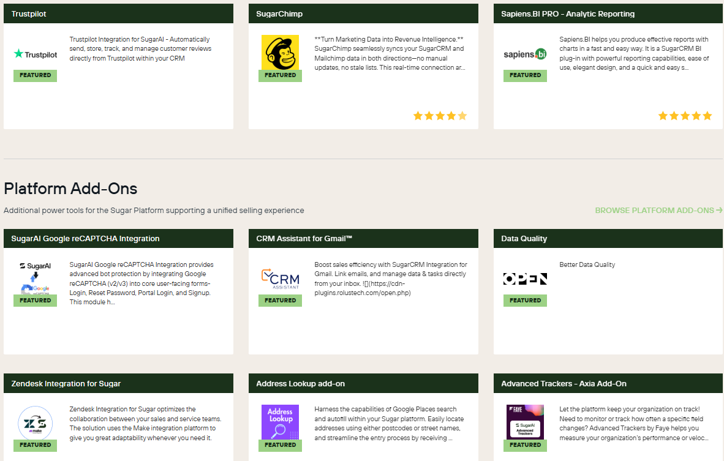Click the Featured badge on Address Lookup card
The image size is (724, 461).
point(280,445)
